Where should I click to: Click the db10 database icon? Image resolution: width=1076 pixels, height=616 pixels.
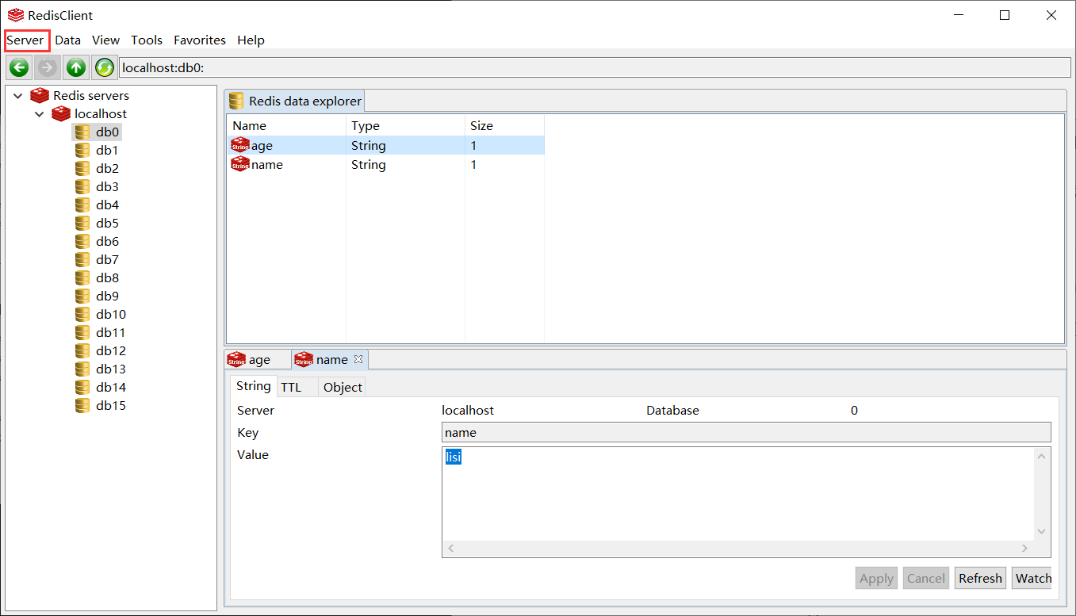click(x=82, y=314)
